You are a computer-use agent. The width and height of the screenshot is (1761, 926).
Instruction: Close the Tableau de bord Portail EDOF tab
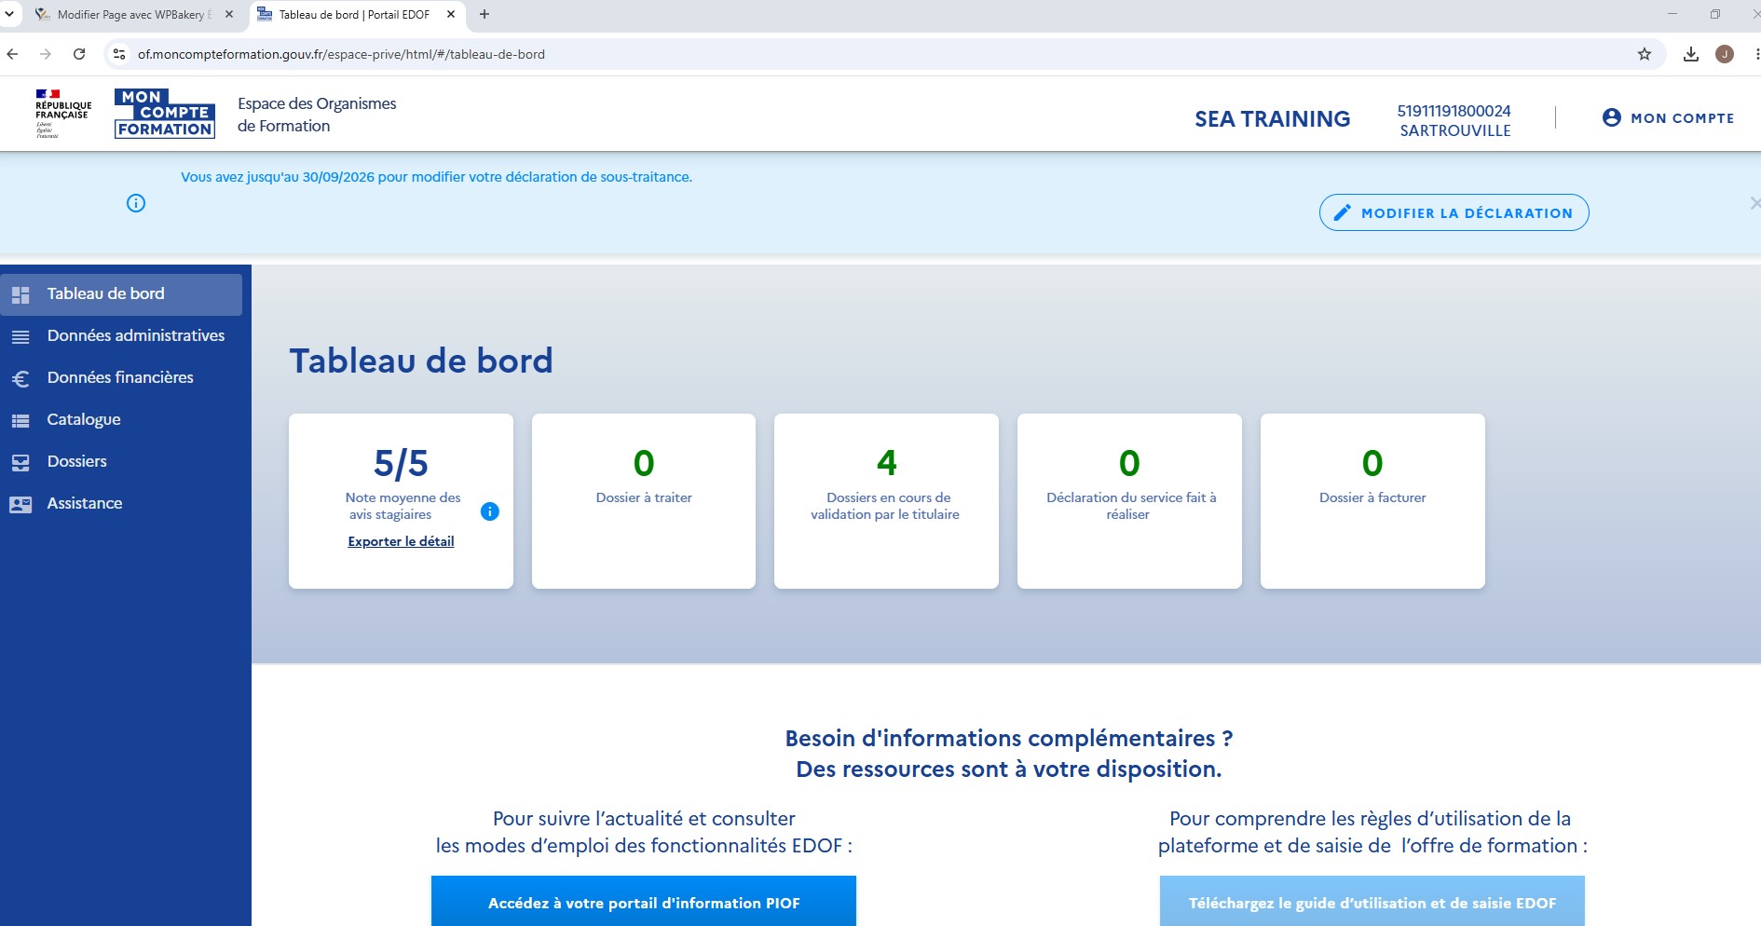[x=451, y=14]
